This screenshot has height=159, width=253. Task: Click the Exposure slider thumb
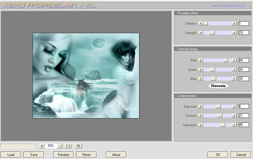click(218, 106)
